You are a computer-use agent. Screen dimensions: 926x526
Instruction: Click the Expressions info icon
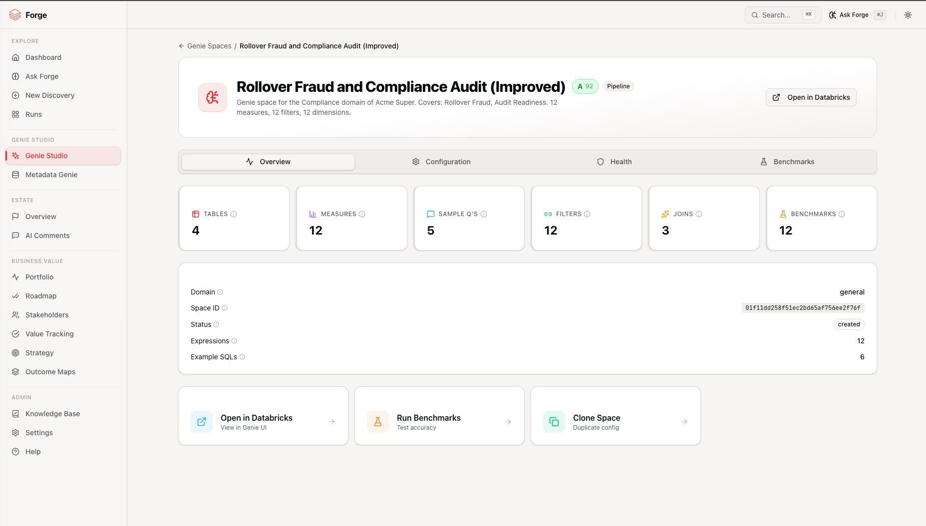click(x=234, y=341)
